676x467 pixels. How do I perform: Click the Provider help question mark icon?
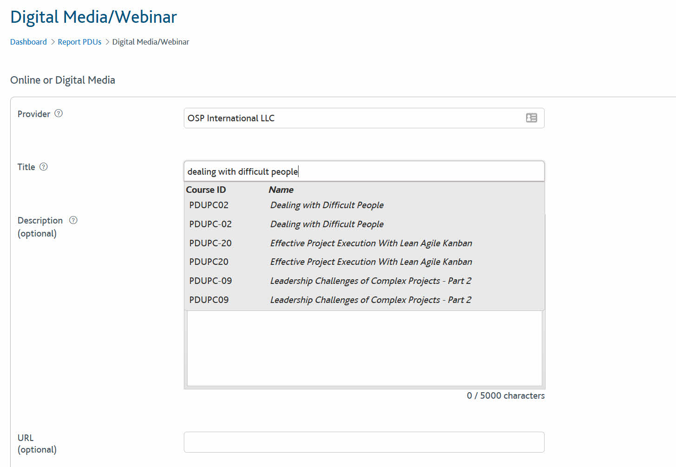pos(58,113)
